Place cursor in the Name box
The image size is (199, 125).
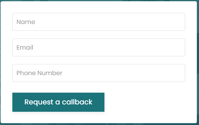tap(99, 22)
